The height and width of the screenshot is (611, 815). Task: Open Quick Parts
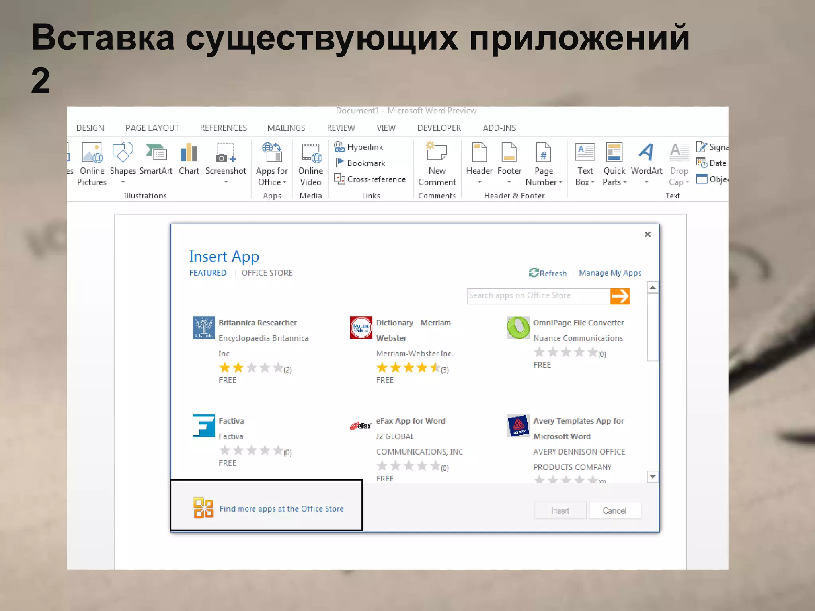tap(614, 164)
